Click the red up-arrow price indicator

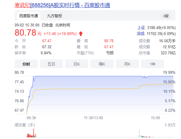(81, 34)
